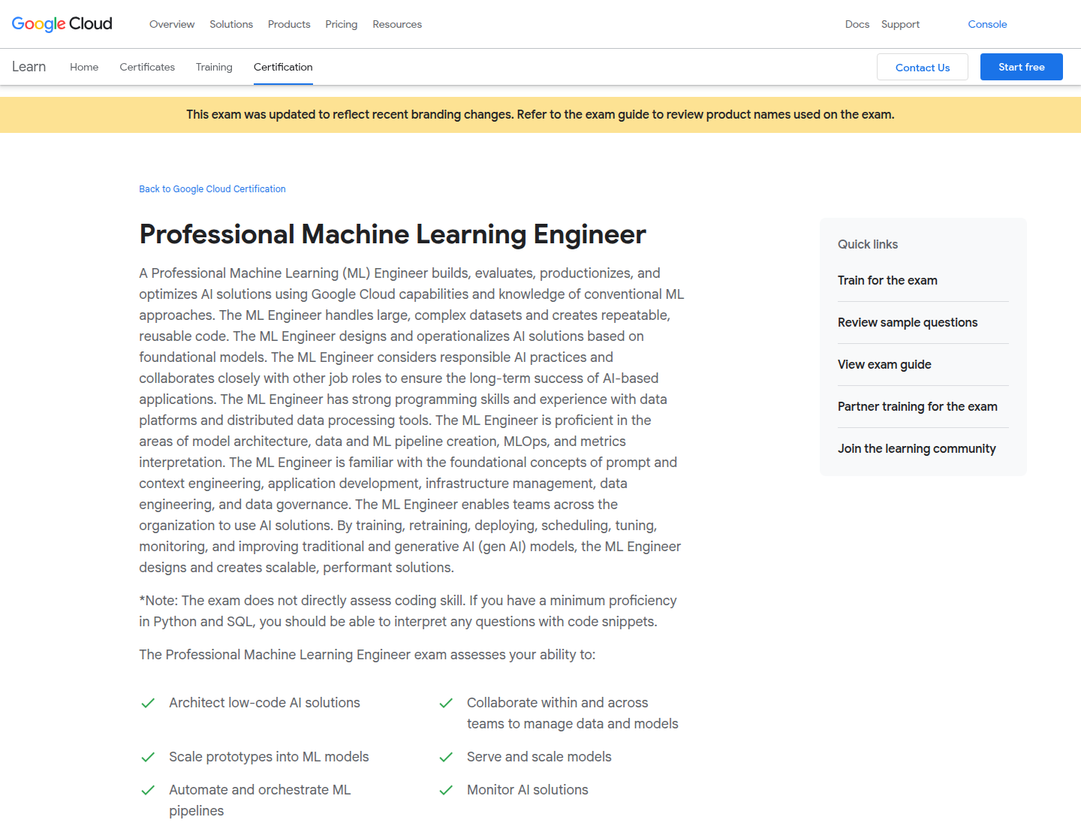
Task: Open the Resources menu
Action: pos(397,24)
